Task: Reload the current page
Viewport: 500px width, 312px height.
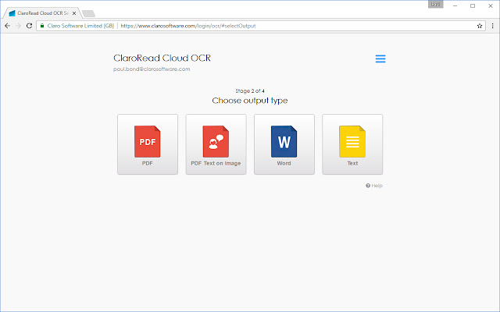Action: click(x=29, y=26)
